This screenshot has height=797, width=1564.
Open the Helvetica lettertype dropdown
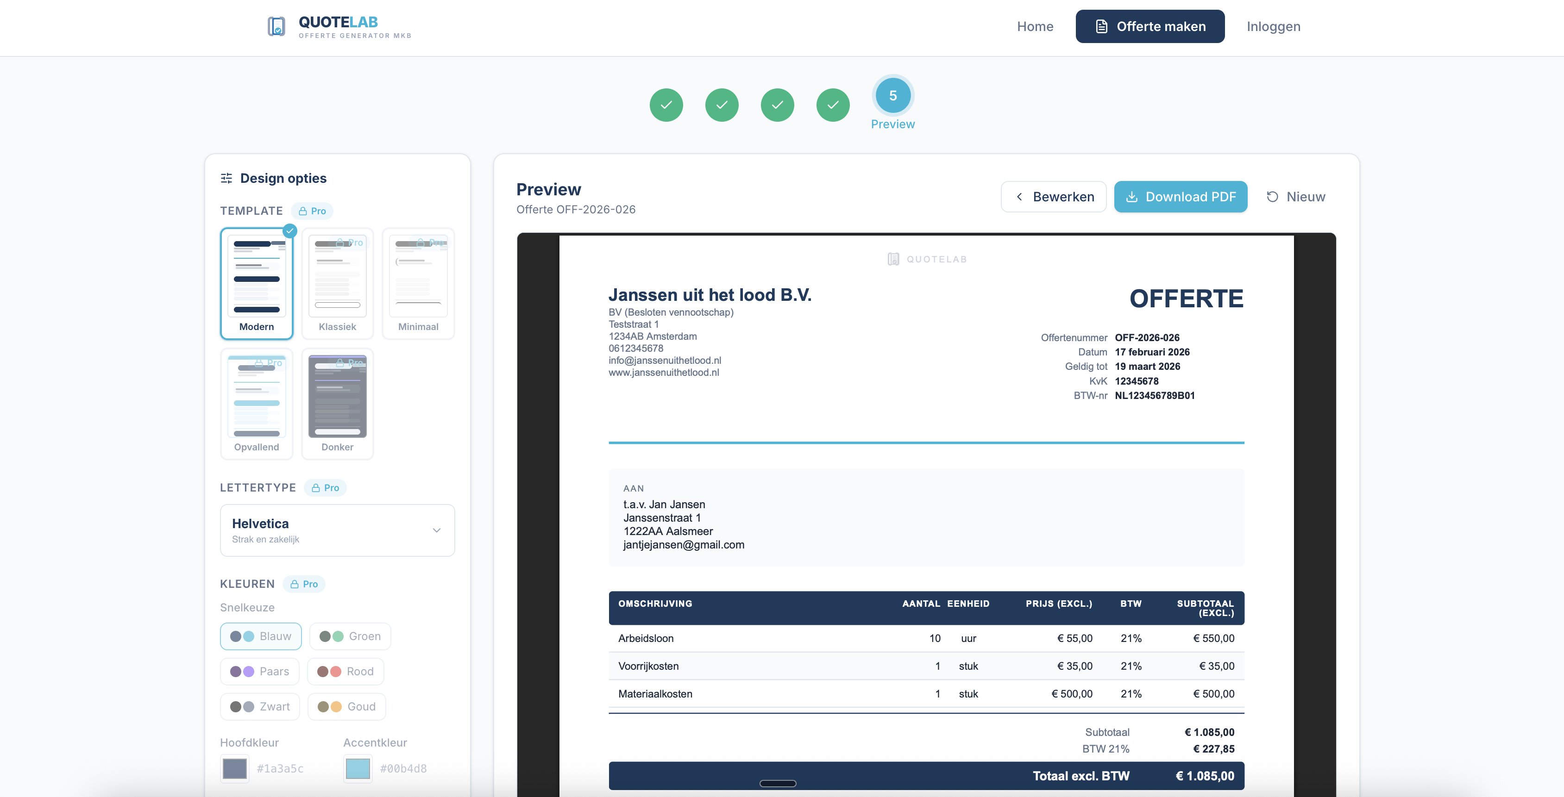pos(338,530)
